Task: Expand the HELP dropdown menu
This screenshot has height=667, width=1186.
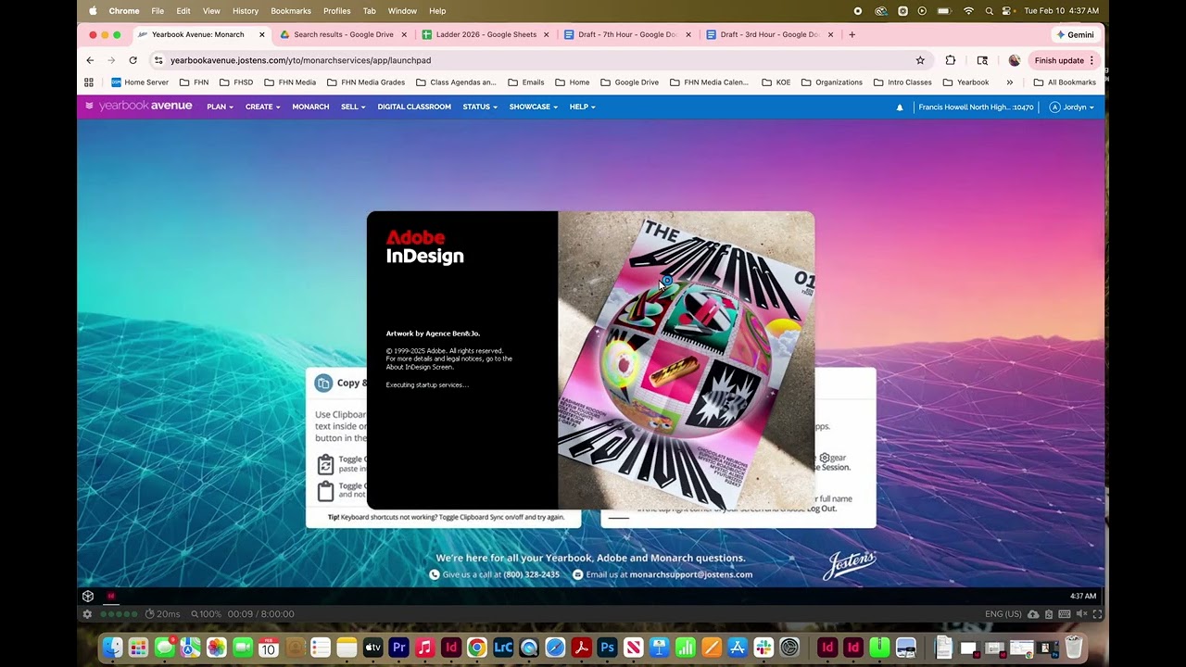Action: click(x=582, y=107)
